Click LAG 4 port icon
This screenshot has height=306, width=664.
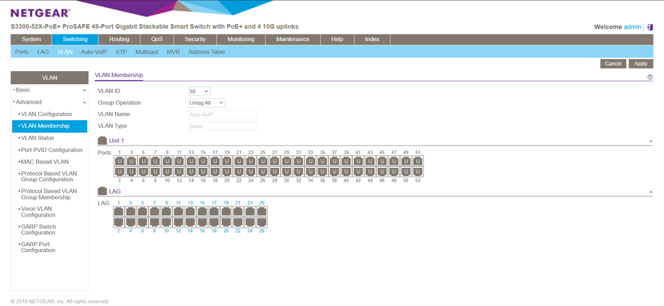click(131, 222)
